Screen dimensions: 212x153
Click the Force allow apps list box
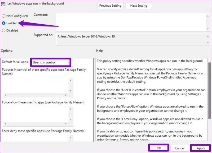tap(36, 114)
